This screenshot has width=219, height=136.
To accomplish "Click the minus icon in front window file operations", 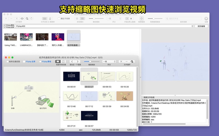I will (126, 61).
